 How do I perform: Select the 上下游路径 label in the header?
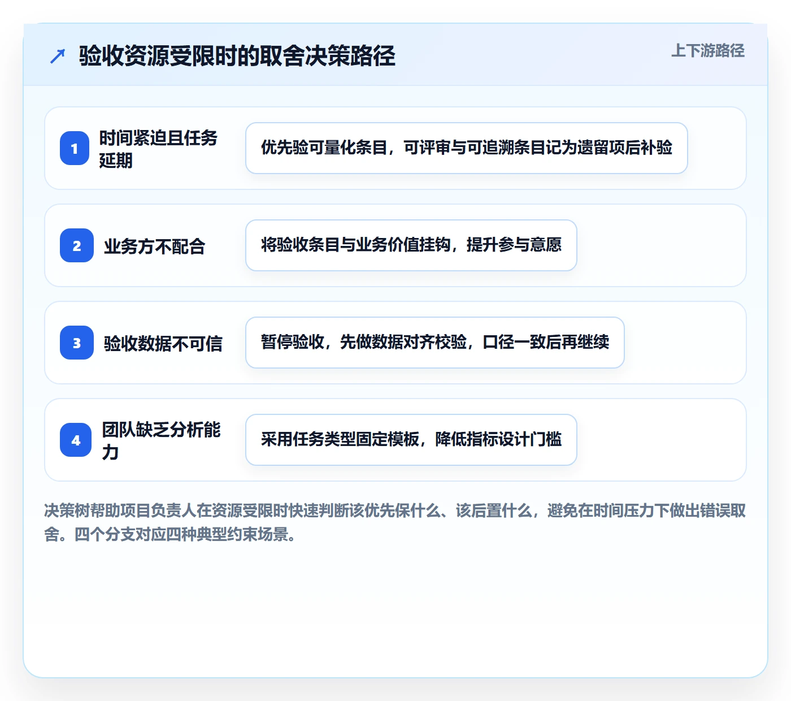(x=708, y=51)
